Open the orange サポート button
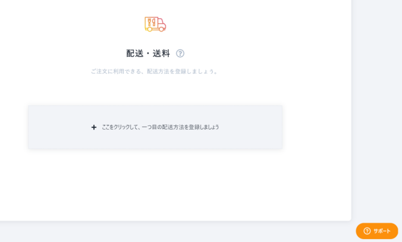The image size is (402, 242). 377,231
